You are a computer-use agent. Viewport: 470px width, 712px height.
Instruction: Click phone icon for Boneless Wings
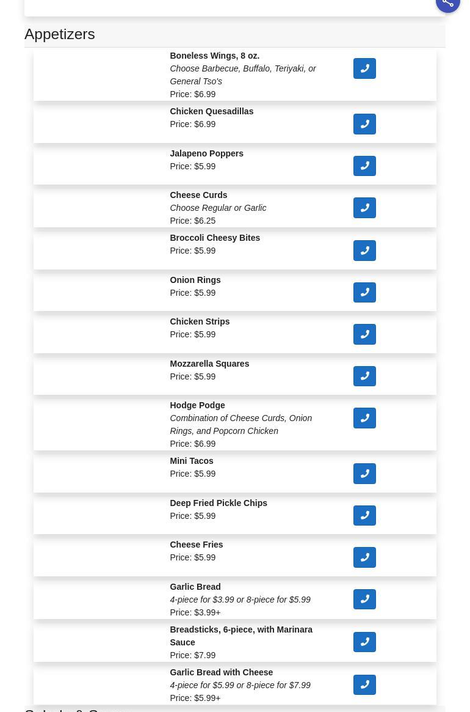(364, 68)
